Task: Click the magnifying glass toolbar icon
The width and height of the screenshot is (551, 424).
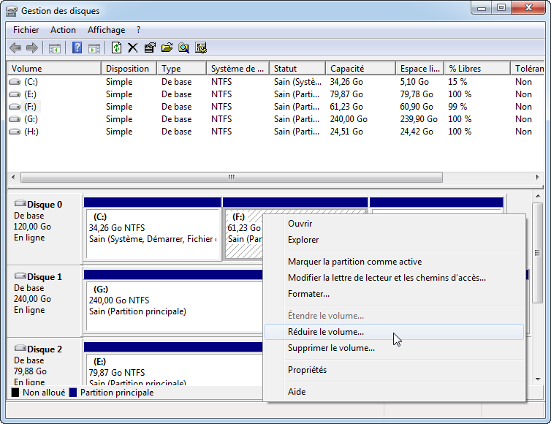Action: pyautogui.click(x=183, y=48)
